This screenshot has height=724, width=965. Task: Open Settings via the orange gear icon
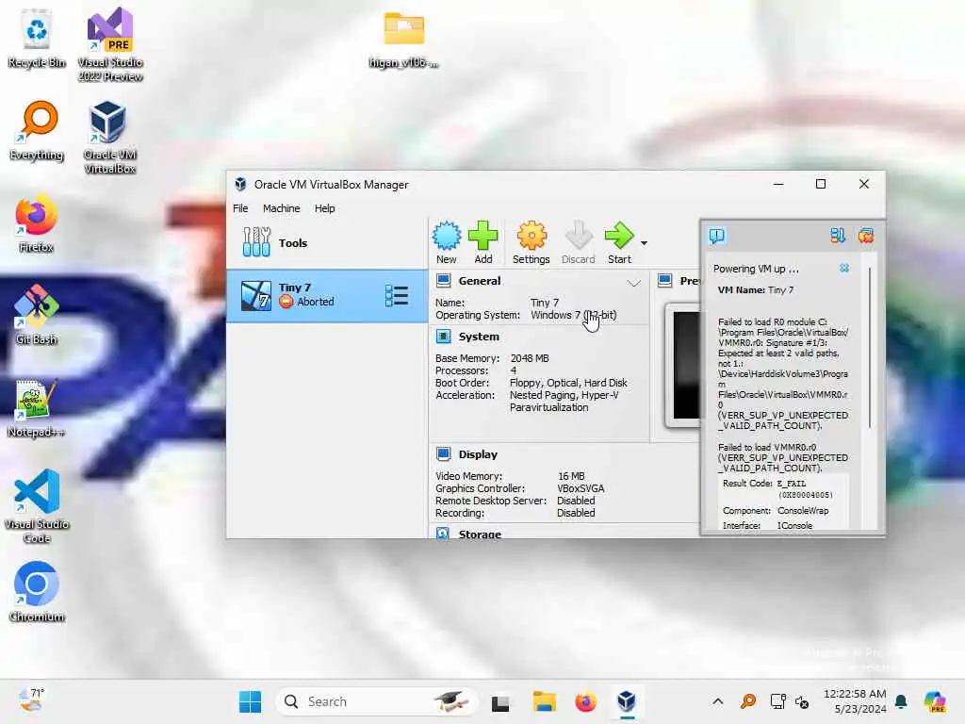(532, 242)
